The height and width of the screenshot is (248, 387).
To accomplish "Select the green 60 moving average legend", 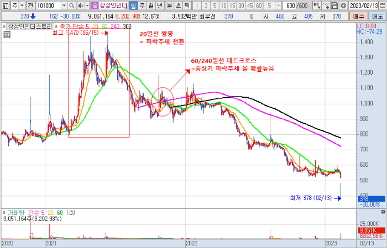I will [x=104, y=27].
